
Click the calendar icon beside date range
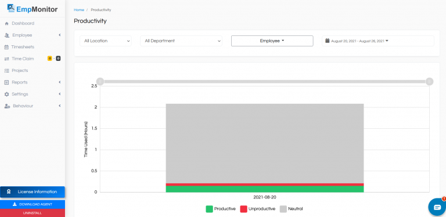328,41
